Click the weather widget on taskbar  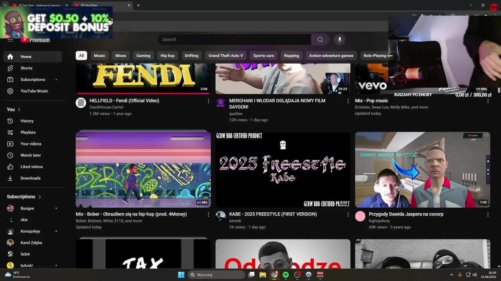[x=17, y=275]
